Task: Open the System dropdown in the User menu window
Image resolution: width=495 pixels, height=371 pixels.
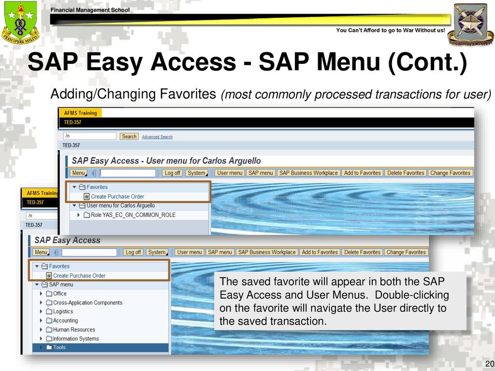Action: 197,173
